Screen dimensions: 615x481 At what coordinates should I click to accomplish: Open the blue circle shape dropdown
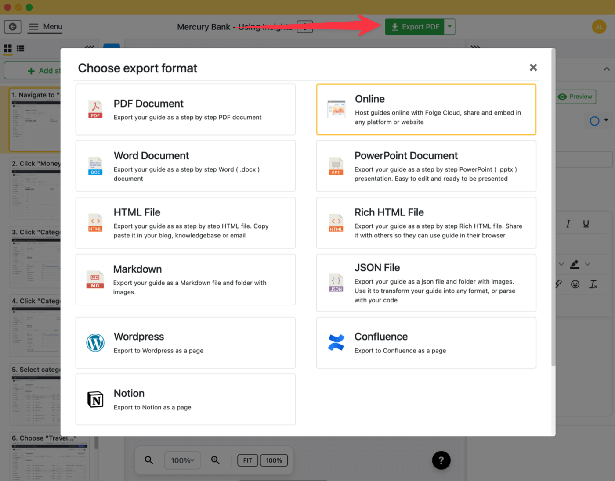point(599,121)
